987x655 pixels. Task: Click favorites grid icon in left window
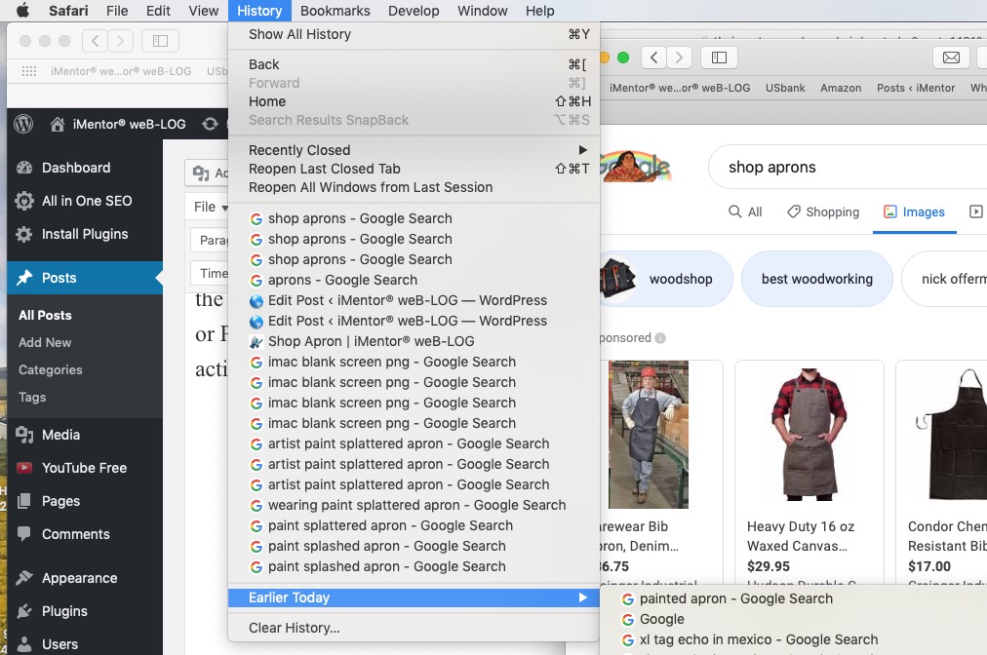click(x=29, y=71)
